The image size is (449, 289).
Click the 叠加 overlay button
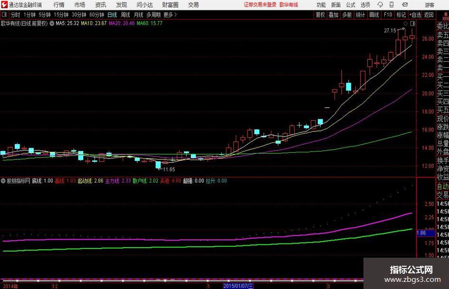(x=334, y=15)
